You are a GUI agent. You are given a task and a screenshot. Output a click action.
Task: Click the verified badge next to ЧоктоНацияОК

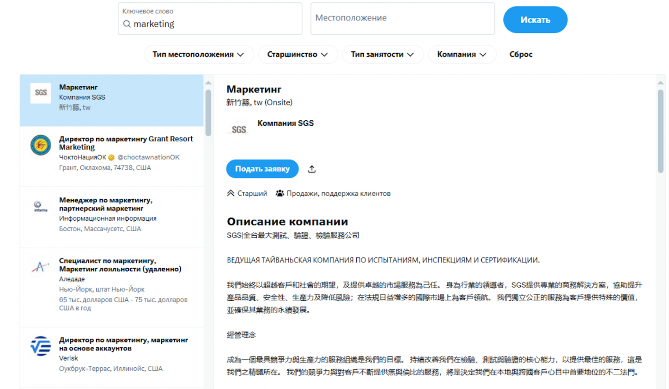click(x=111, y=157)
